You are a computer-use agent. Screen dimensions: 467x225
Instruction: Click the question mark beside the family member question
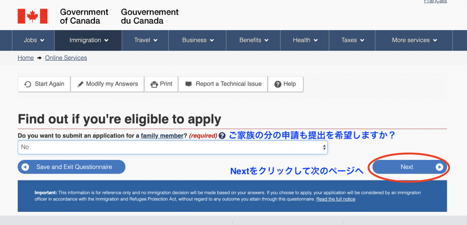(222, 136)
